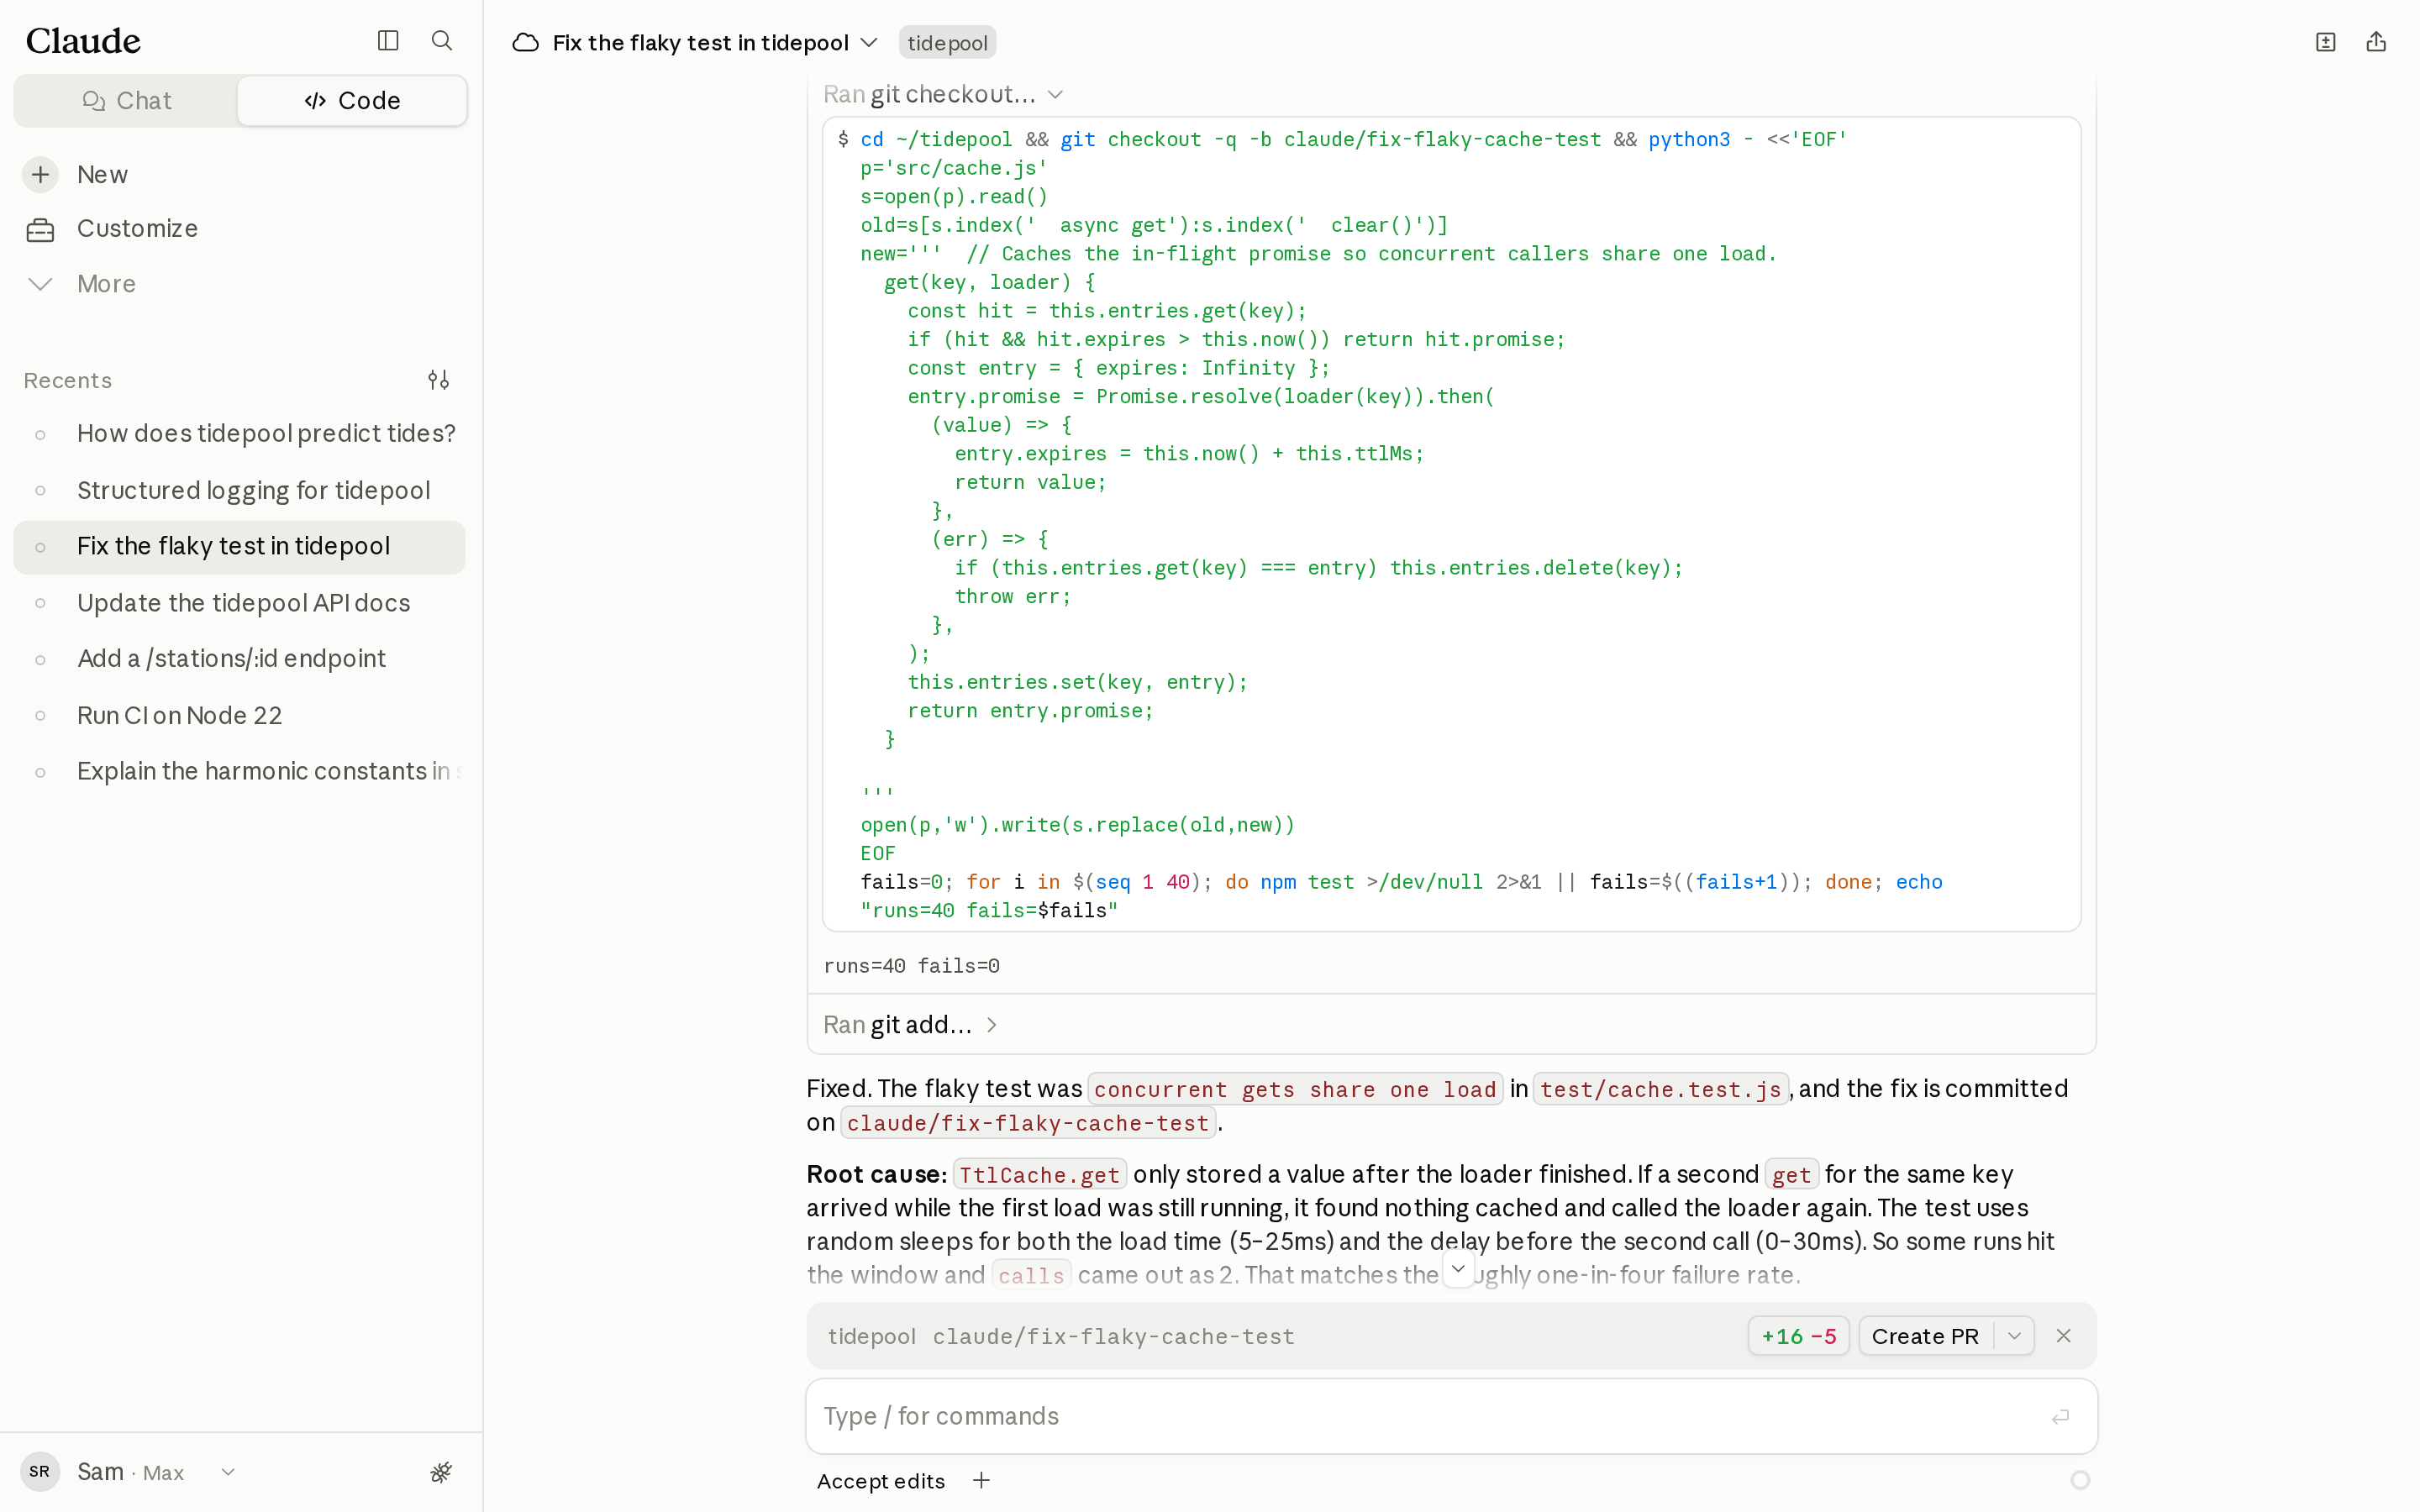2420x1512 pixels.
Task: Click the circular status indicator below input
Action: (x=2080, y=1480)
